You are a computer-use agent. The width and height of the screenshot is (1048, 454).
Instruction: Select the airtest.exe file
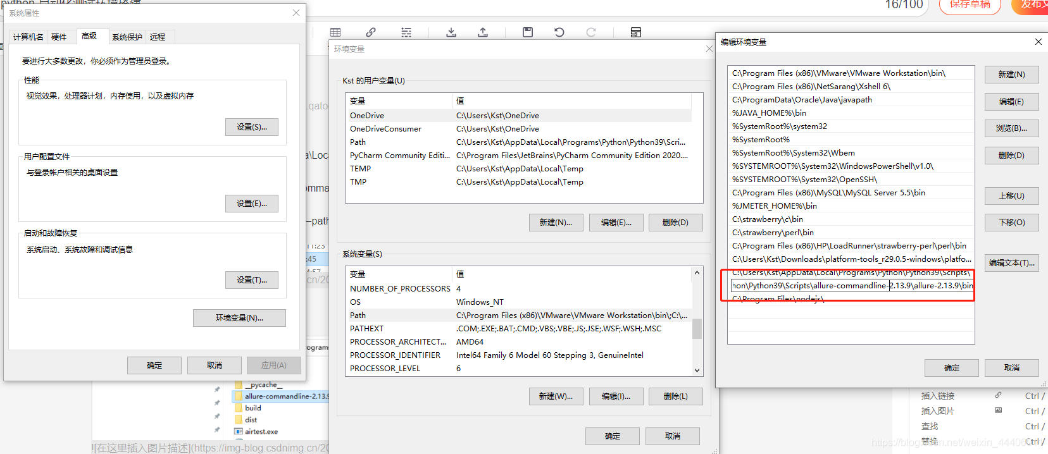(256, 431)
